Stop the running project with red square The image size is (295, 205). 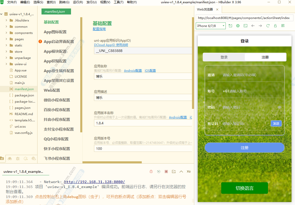point(166,172)
